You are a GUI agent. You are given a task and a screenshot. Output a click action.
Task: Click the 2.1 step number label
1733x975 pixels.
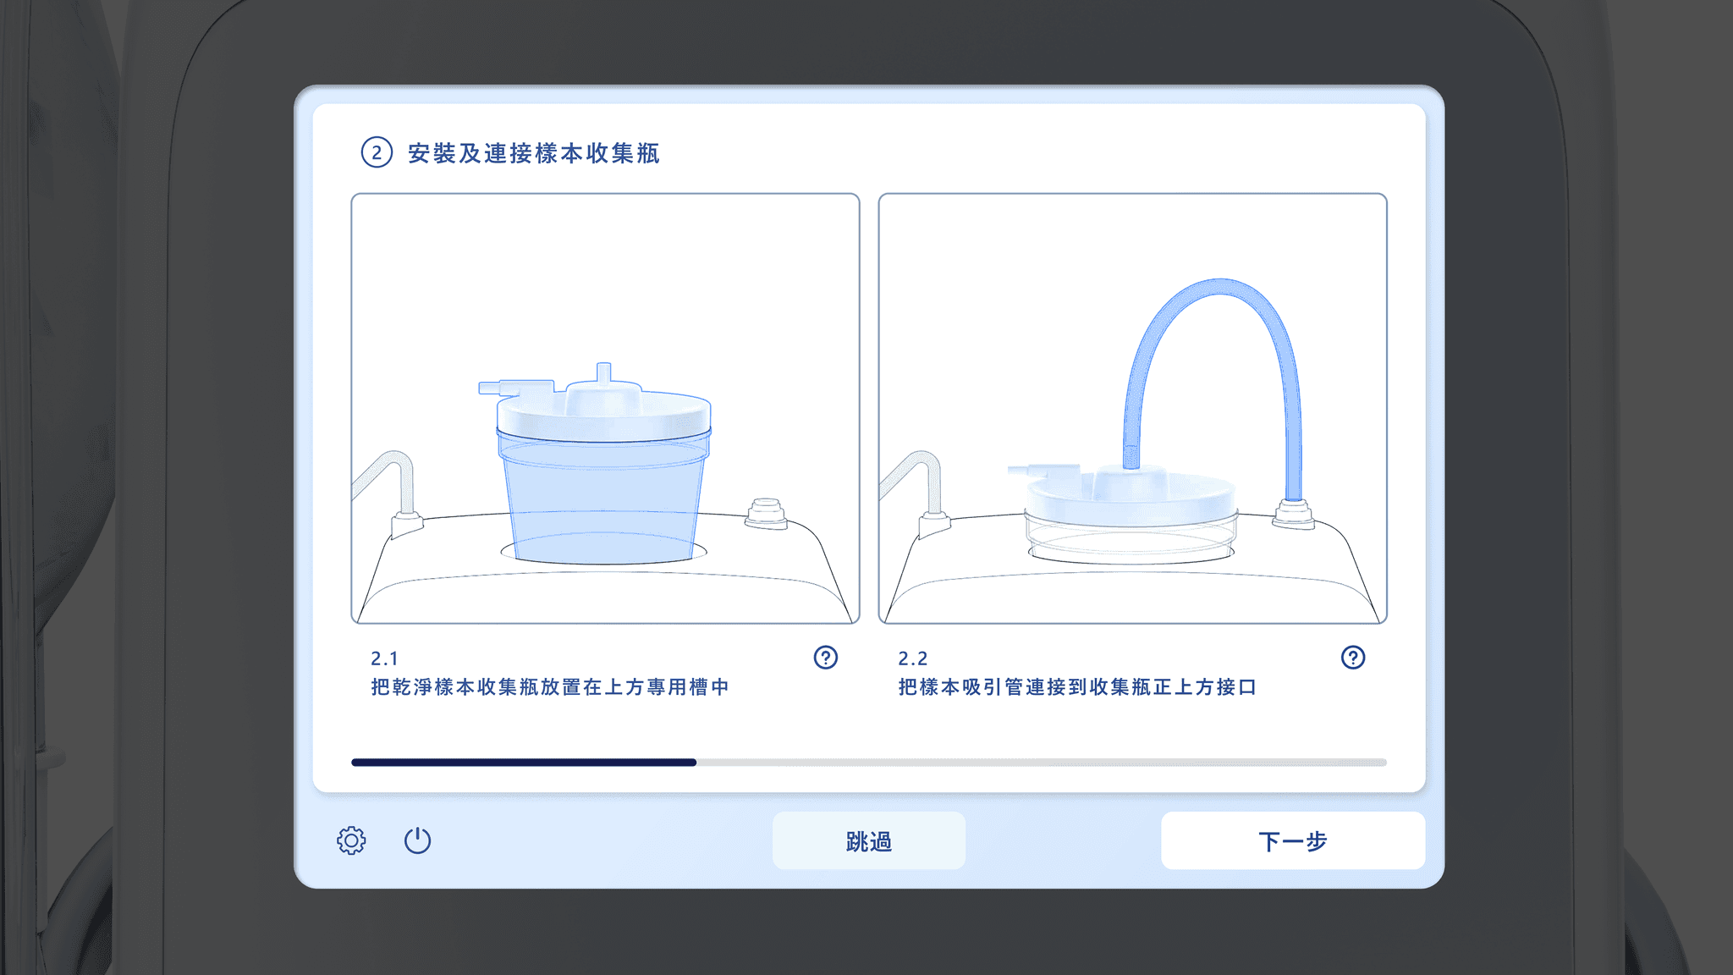pyautogui.click(x=384, y=658)
